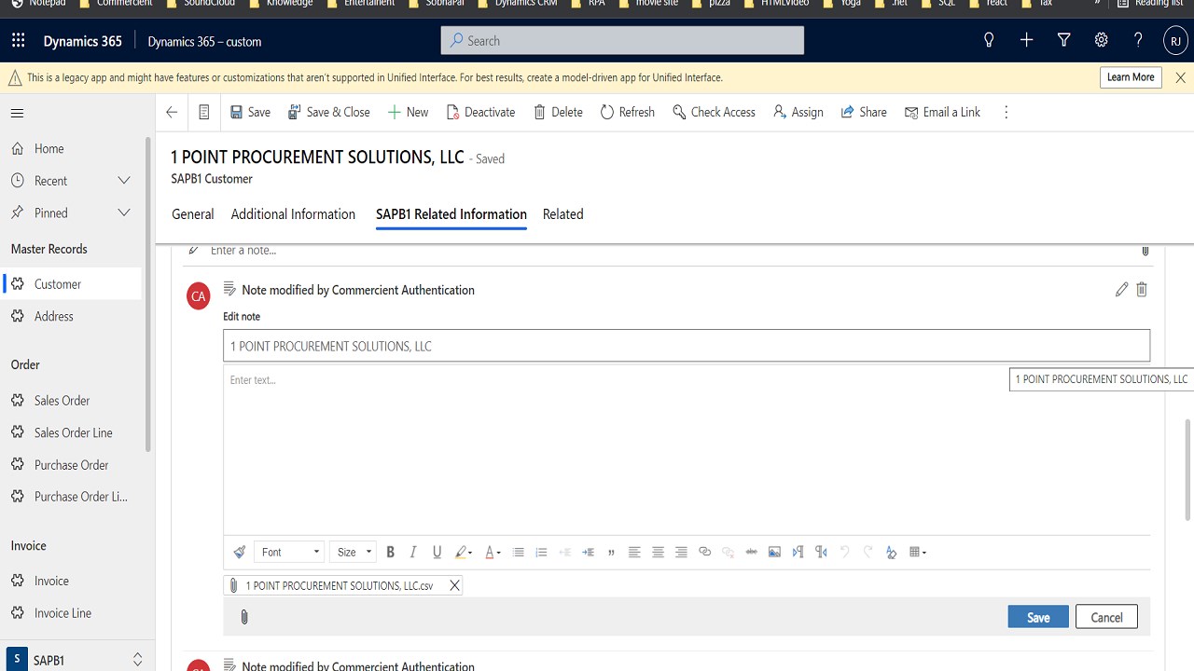Click the plus quick create icon
Viewport: 1194px width, 671px height.
pos(1026,40)
